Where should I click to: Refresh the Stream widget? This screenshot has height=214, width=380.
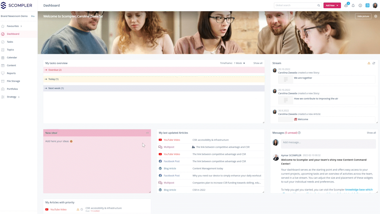(x=374, y=63)
